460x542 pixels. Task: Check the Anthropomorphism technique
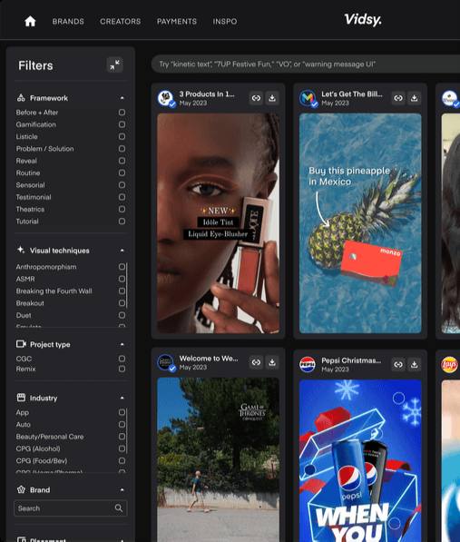click(x=122, y=267)
